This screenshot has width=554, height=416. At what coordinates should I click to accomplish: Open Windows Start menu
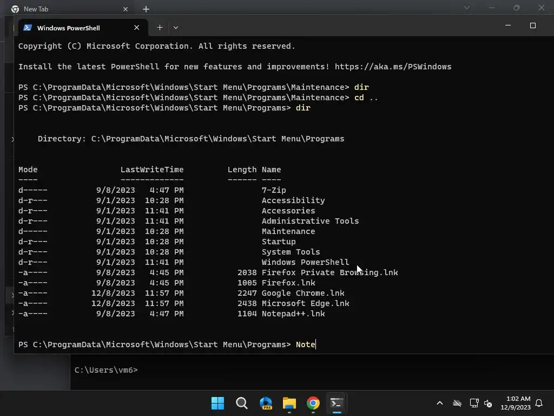click(217, 403)
